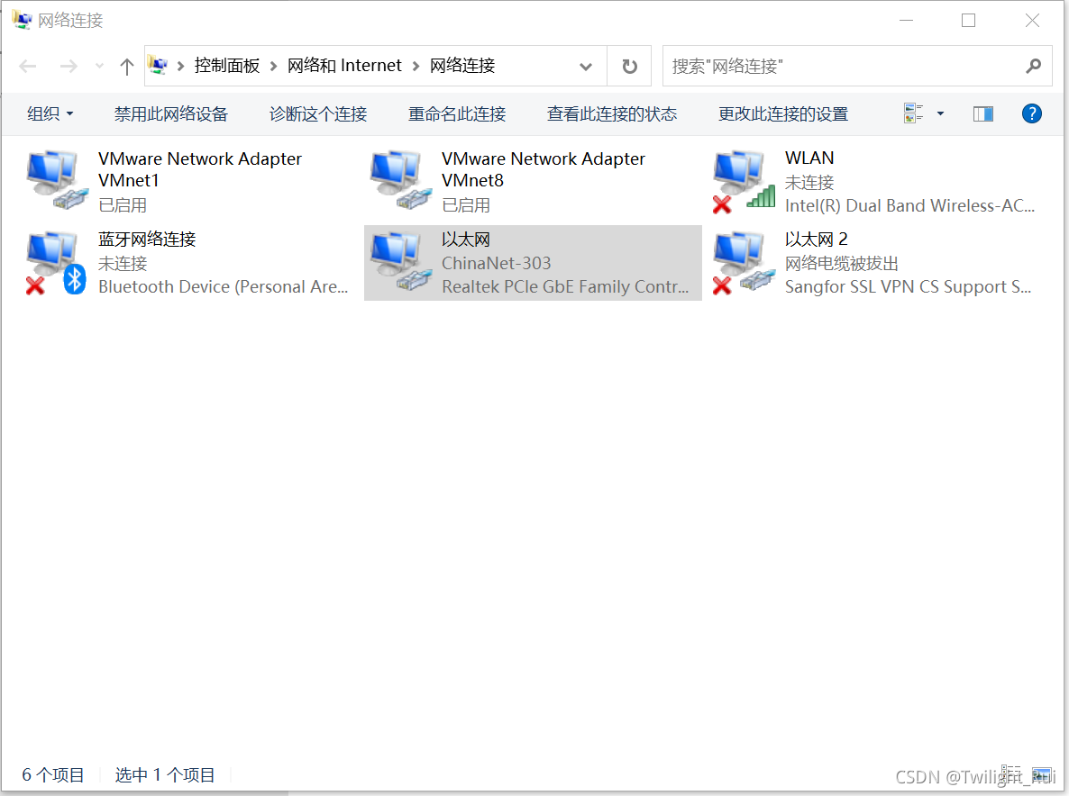
Task: Click 更改此连接的设置 toolbar command
Action: [x=783, y=113]
